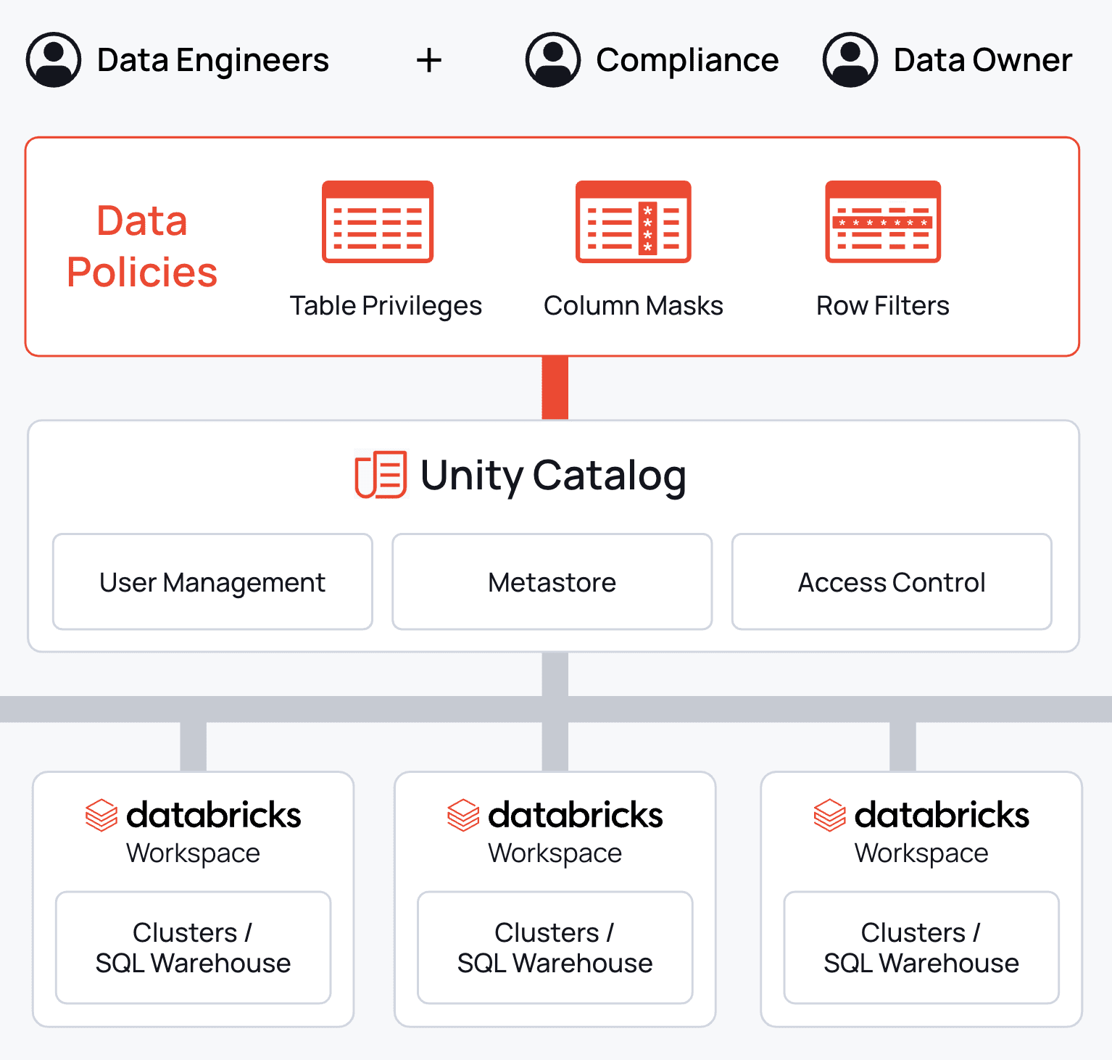This screenshot has width=1112, height=1060.
Task: Click the plus sign between Data Engineers and Compliance
Action: [x=429, y=60]
